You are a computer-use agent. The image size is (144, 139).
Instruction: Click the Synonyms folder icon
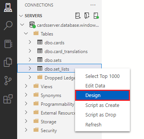36,95
